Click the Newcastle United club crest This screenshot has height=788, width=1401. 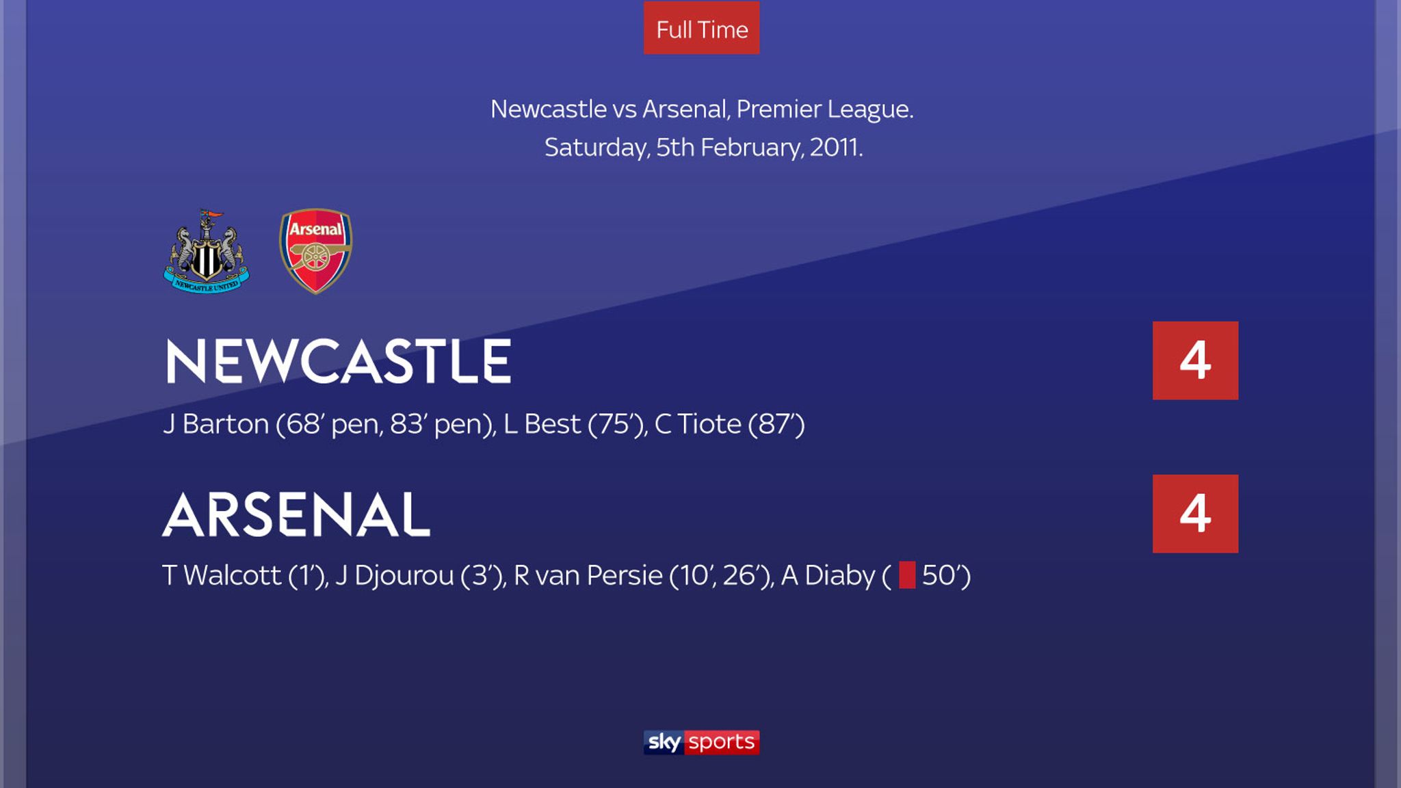click(x=206, y=252)
